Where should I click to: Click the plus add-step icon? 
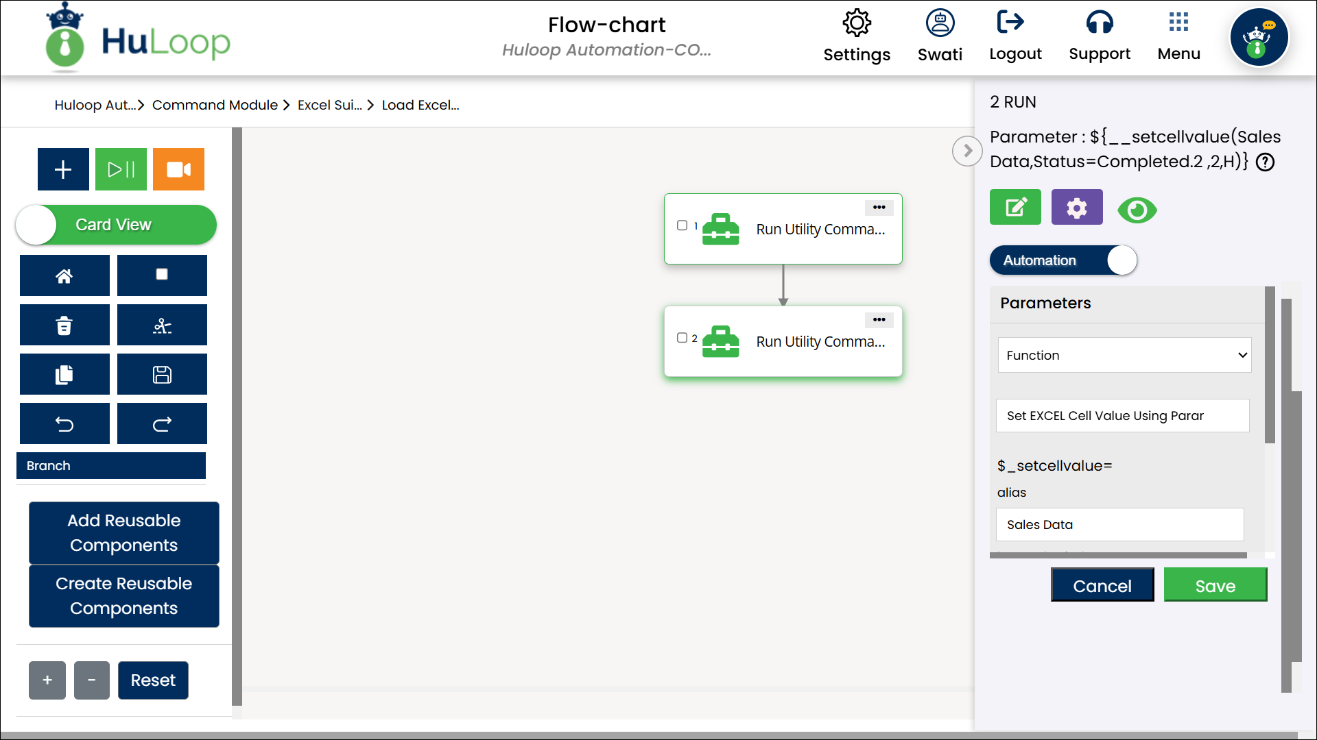tap(63, 169)
